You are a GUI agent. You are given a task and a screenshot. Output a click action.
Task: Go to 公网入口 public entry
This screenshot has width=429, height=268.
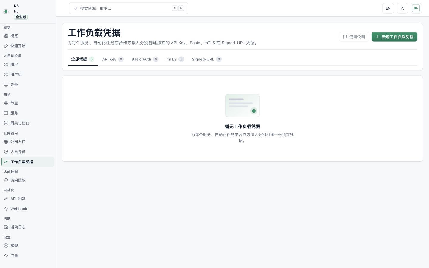click(28, 142)
